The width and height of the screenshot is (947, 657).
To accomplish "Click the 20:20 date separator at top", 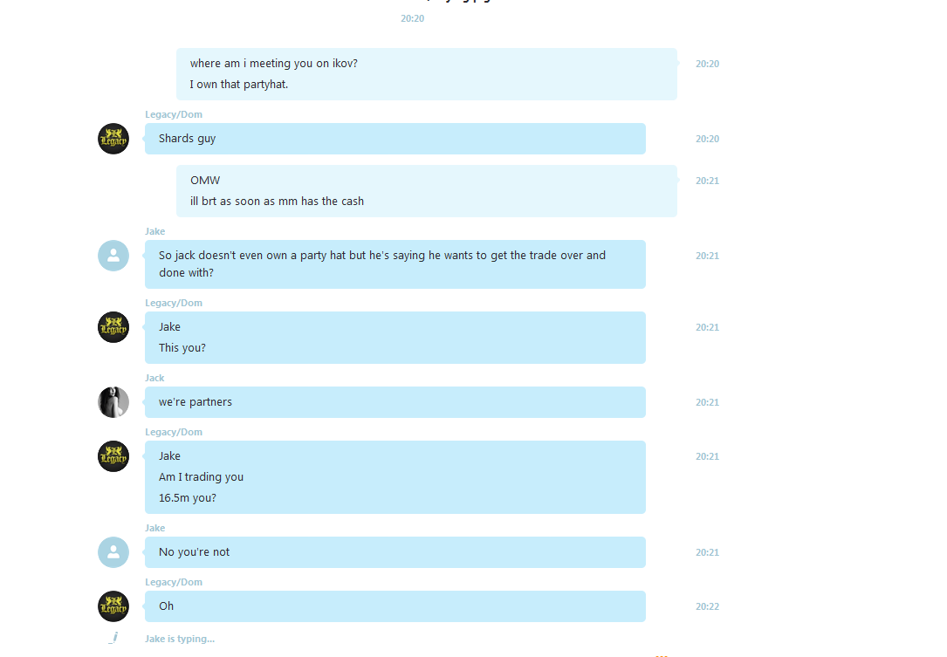I will tap(413, 18).
